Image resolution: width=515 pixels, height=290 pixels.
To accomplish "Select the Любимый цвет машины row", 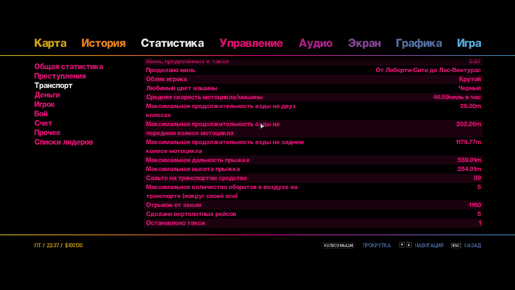I will pyautogui.click(x=313, y=88).
